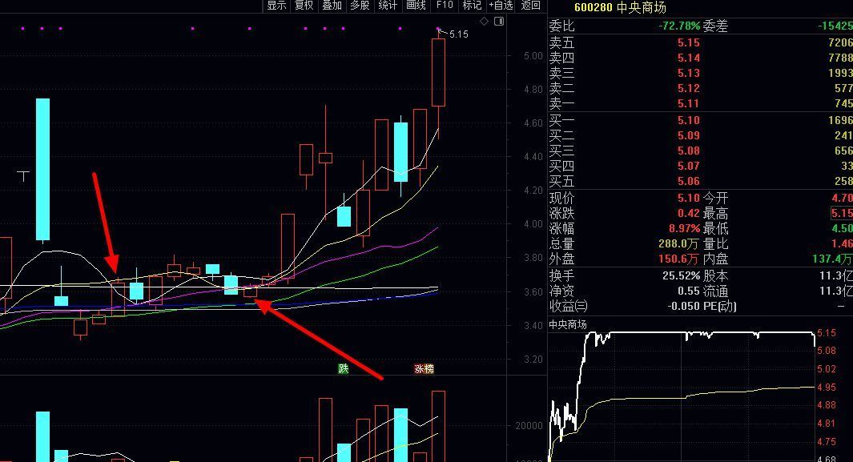Open the 统计 statistics menu

click(x=388, y=6)
